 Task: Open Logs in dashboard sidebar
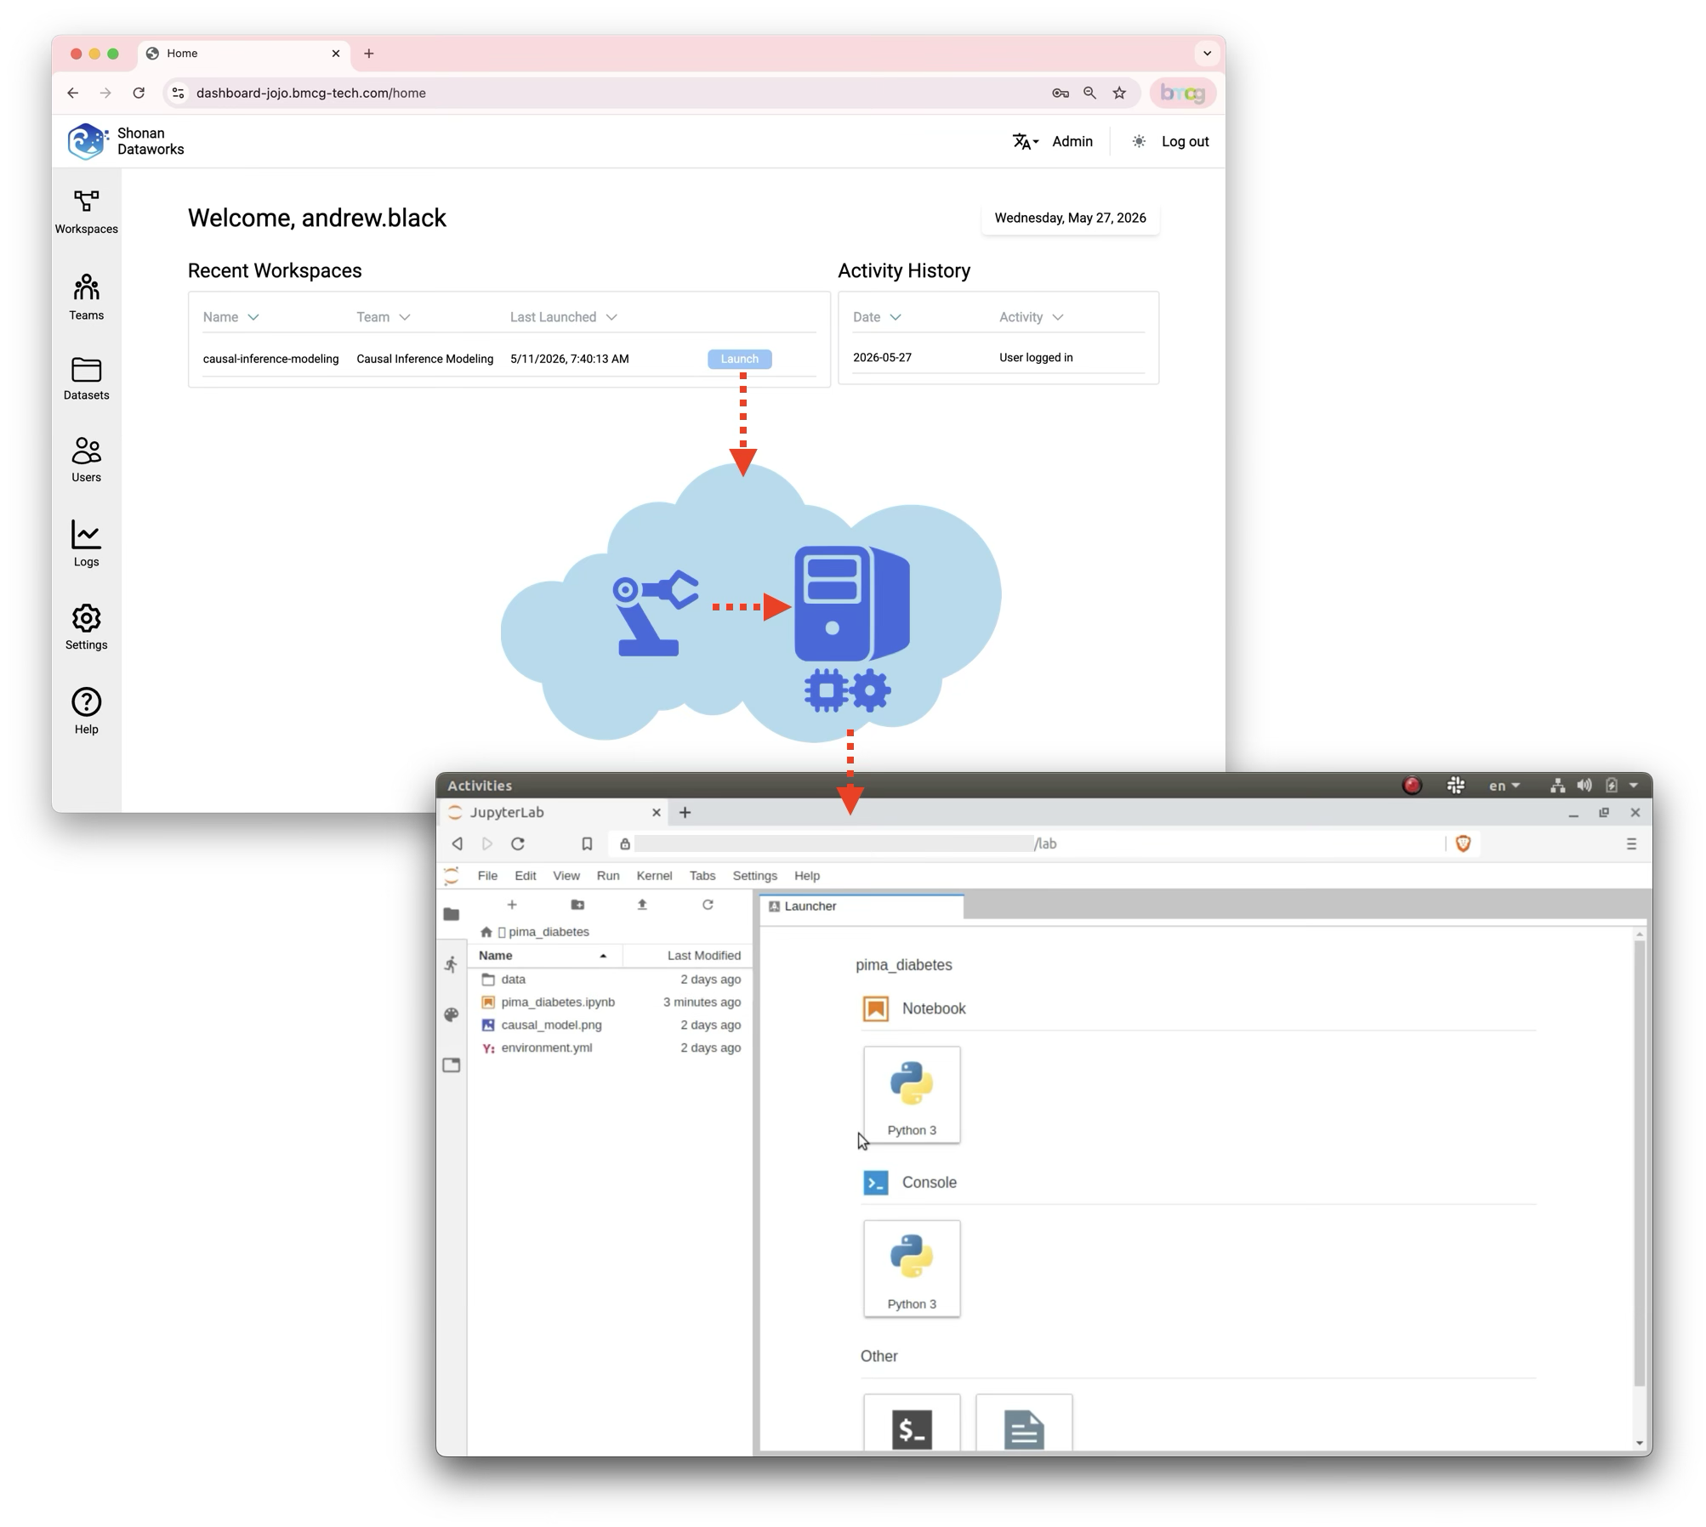86,542
